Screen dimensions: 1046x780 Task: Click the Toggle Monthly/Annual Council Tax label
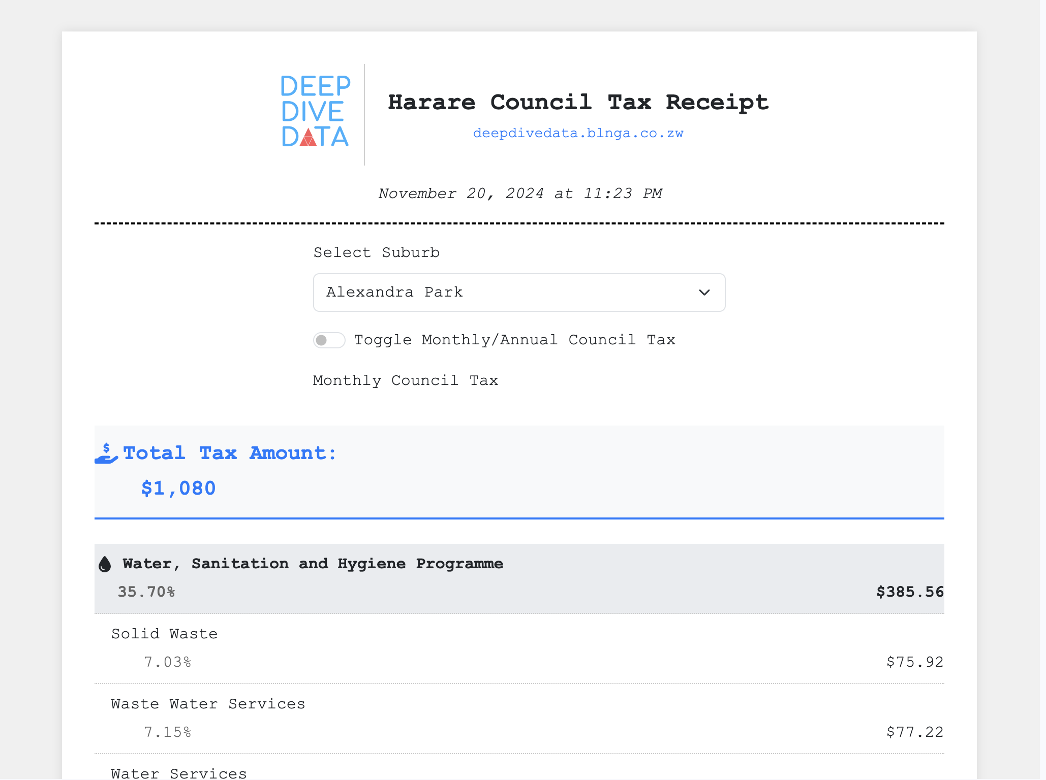tap(514, 340)
